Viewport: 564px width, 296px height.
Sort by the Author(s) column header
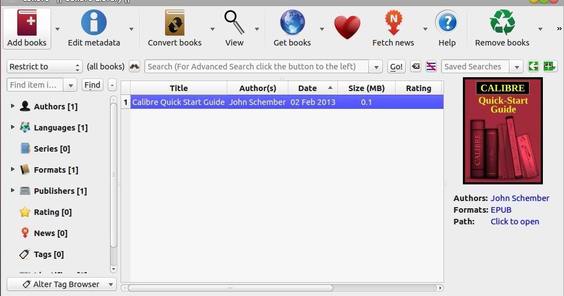coord(257,88)
